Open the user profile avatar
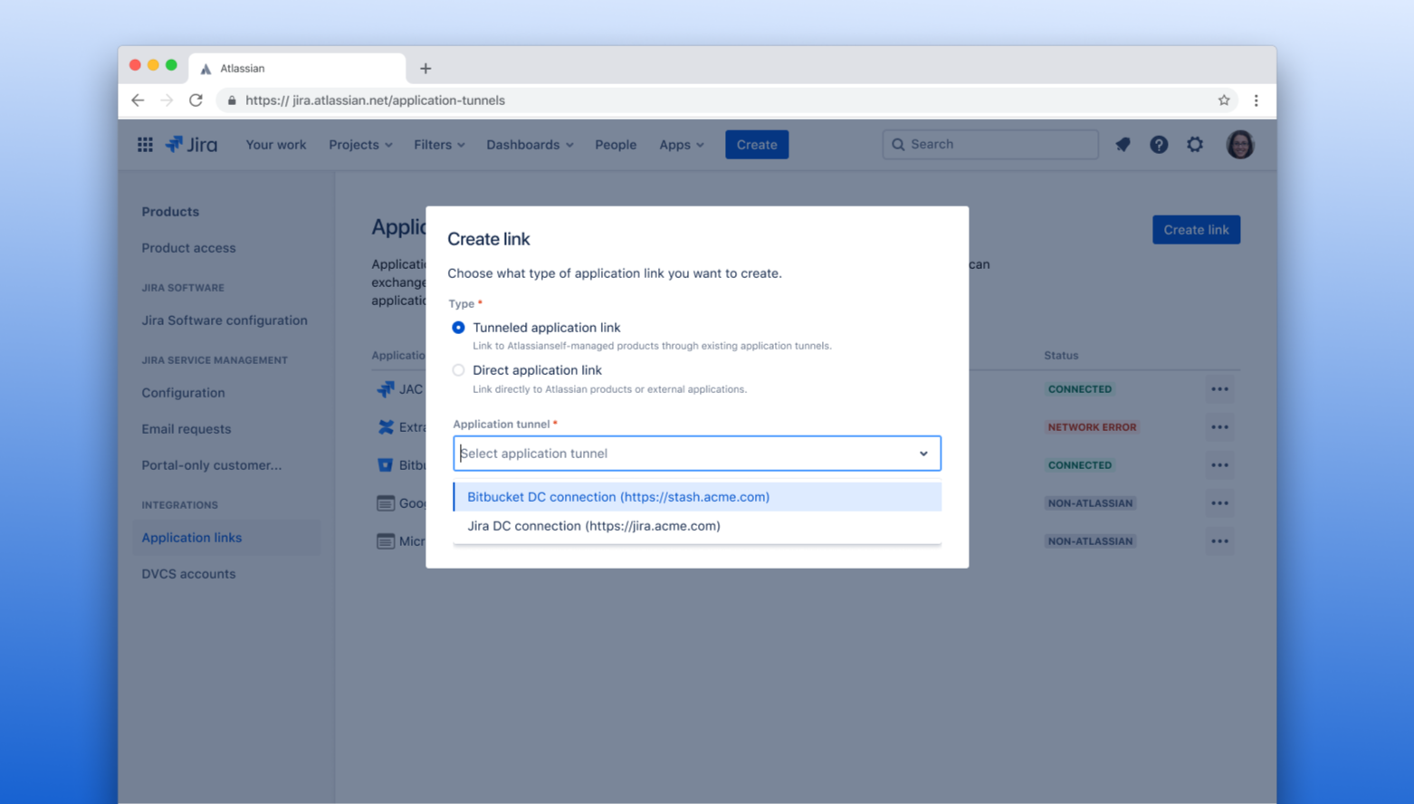The height and width of the screenshot is (804, 1414). click(x=1240, y=145)
